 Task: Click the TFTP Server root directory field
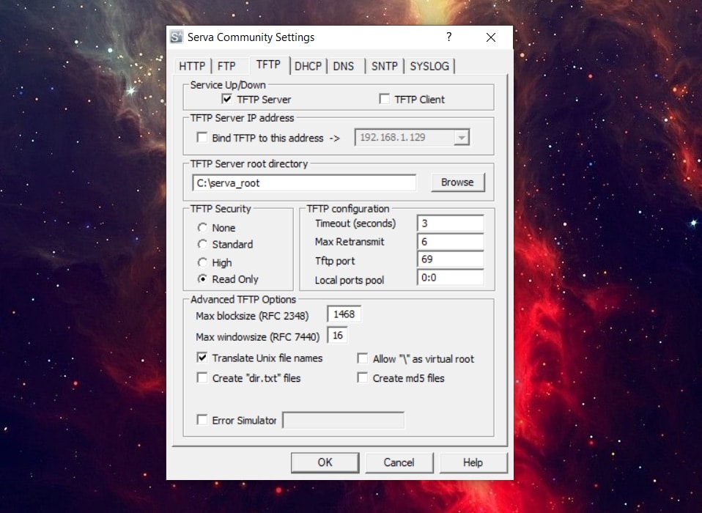pos(304,182)
